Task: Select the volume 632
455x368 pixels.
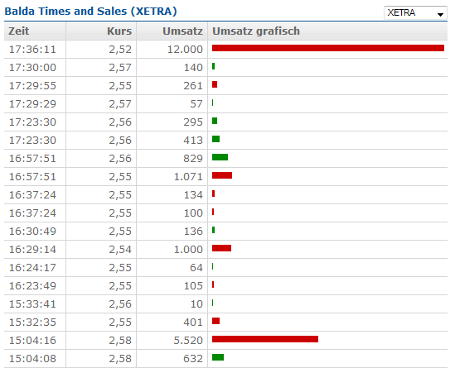Action: [x=193, y=359]
